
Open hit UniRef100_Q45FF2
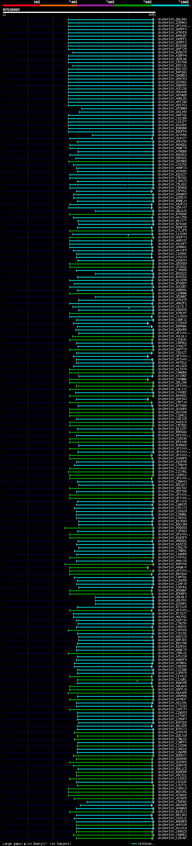click(172, 42)
